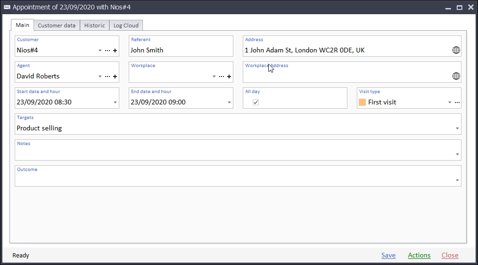The image size is (478, 265).
Task: Switch to the Customer data tab
Action: tap(57, 26)
